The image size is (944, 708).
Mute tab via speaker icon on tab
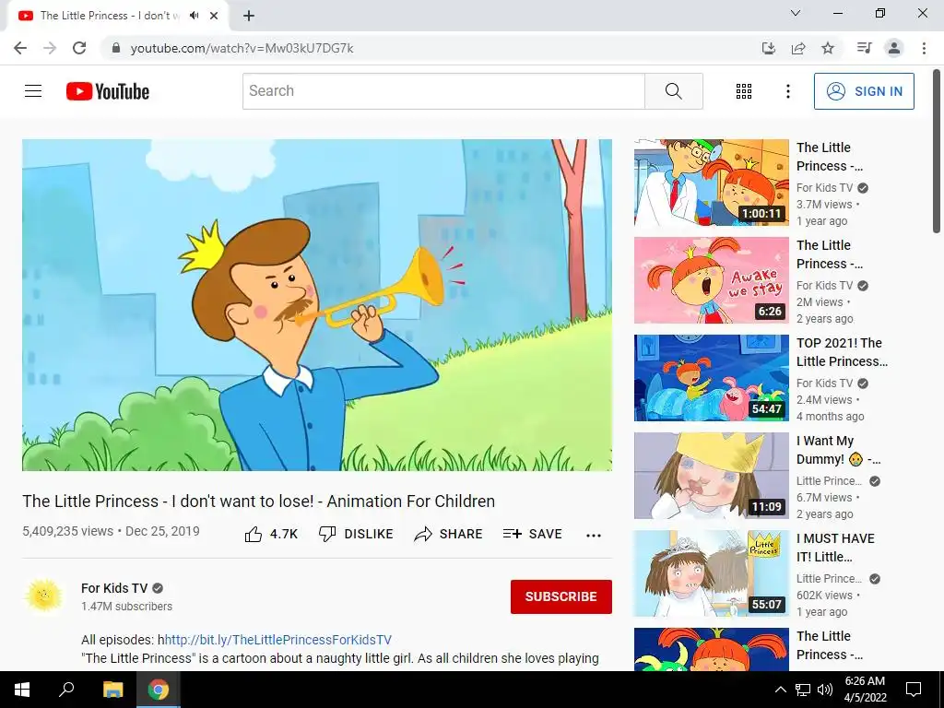pos(194,16)
